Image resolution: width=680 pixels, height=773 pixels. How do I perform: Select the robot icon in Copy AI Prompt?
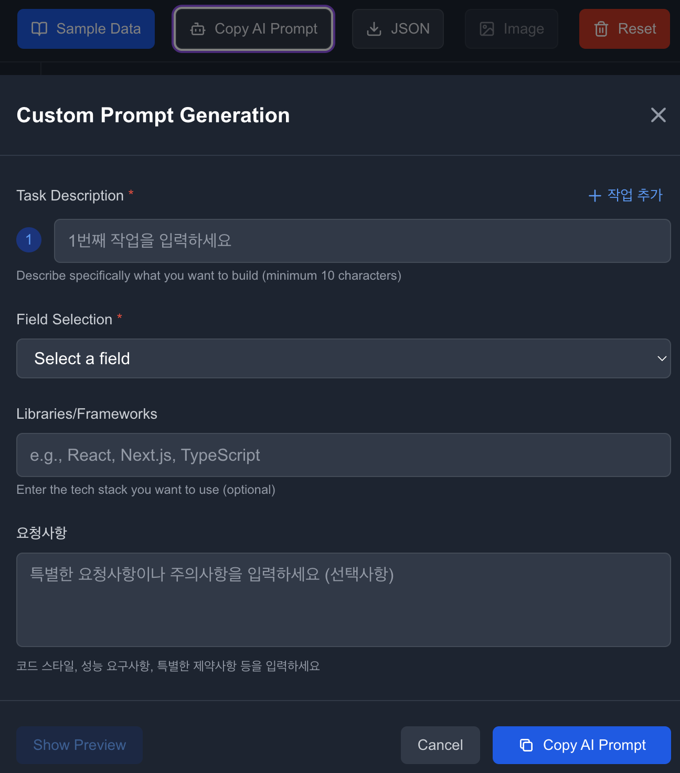click(197, 30)
